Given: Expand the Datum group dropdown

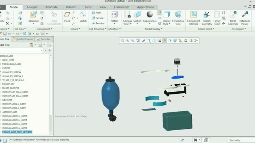Looking at the screenshot, I should click(x=75, y=29).
